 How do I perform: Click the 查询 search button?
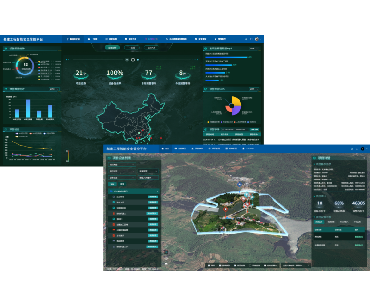(x=112, y=184)
